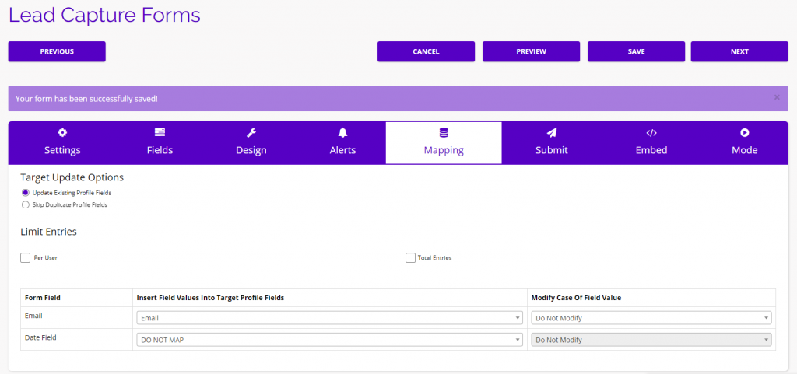Click the PREVIEW button
The image size is (797, 374).
pos(531,51)
